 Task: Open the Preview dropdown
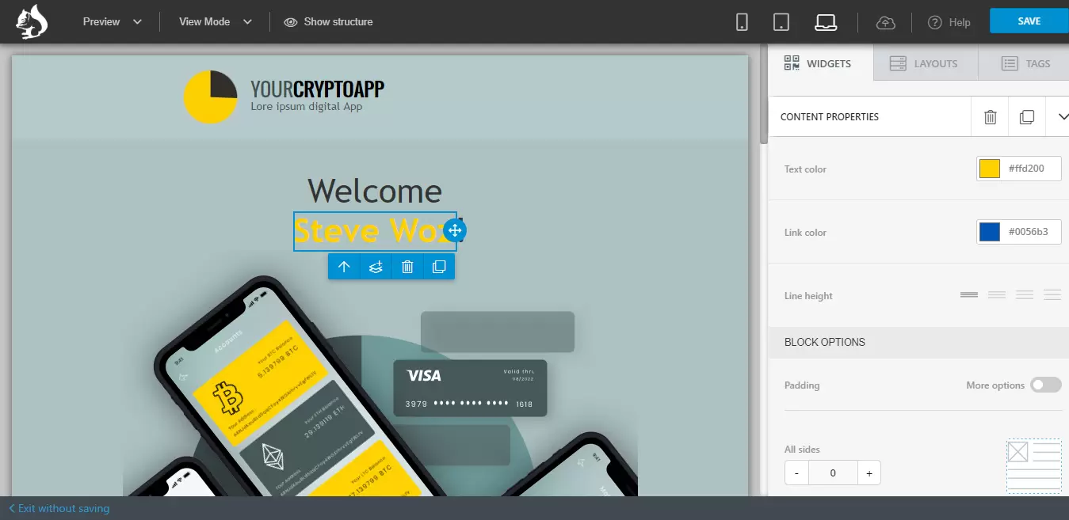[112, 21]
